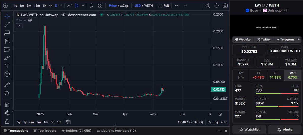This screenshot has height=135, width=303.
Task: Open chart settings gear
Action: click(x=216, y=6)
